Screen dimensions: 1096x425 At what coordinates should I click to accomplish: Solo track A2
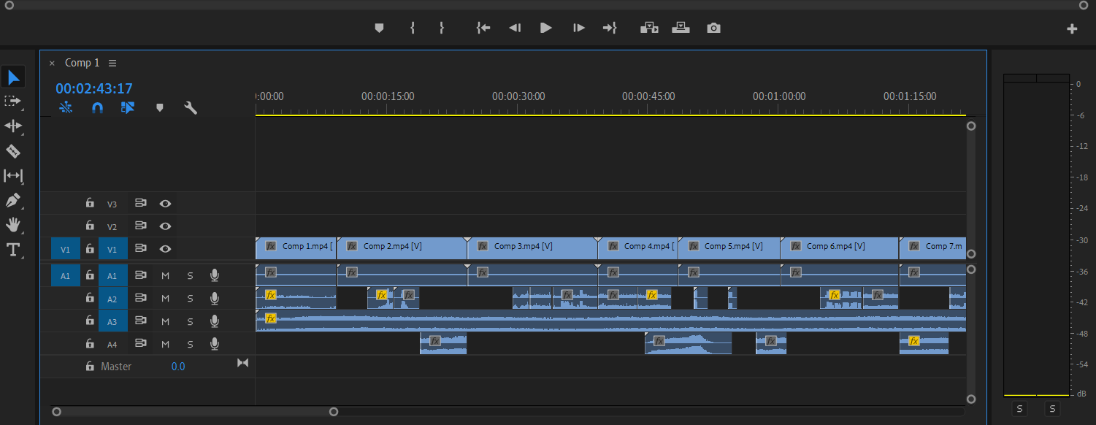point(190,298)
